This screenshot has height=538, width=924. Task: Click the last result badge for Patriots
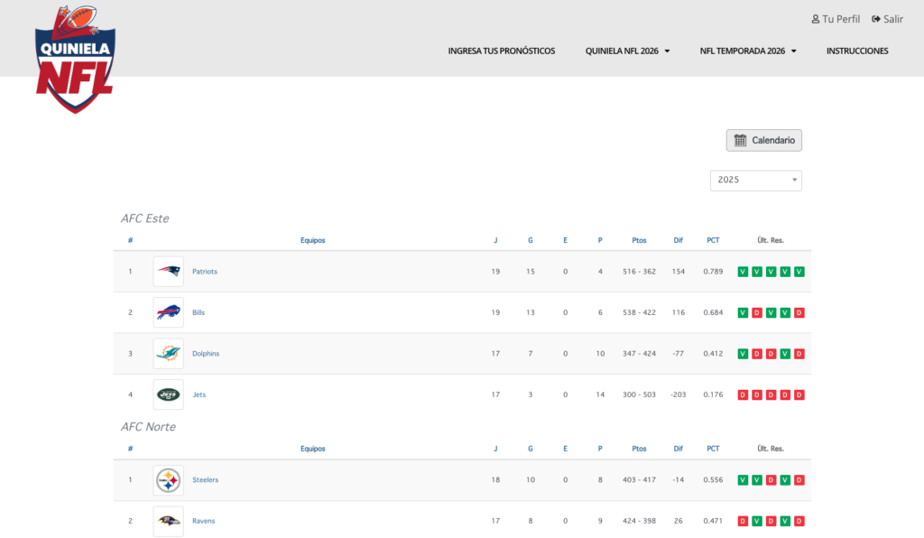click(x=799, y=272)
